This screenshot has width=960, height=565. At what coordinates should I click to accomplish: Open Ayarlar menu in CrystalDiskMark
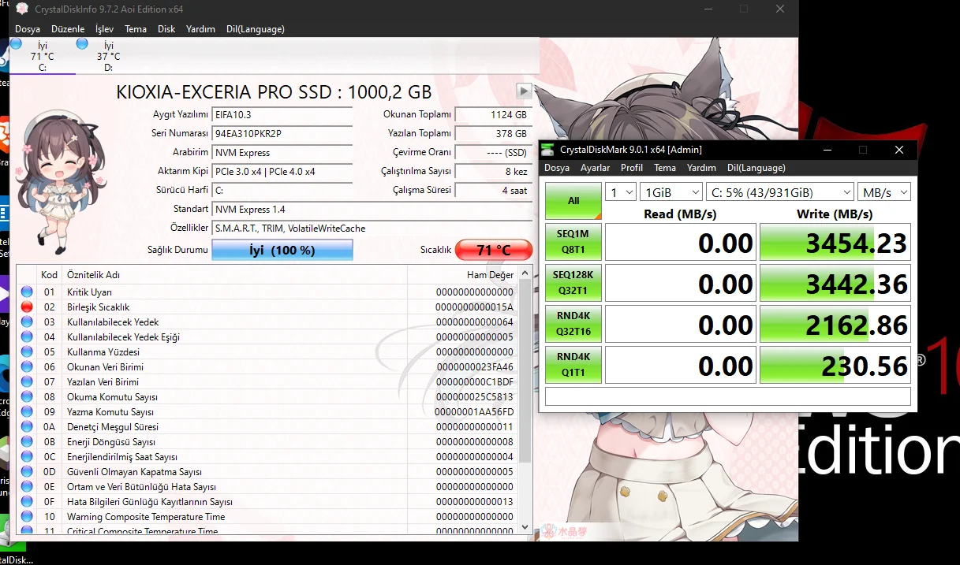(596, 168)
